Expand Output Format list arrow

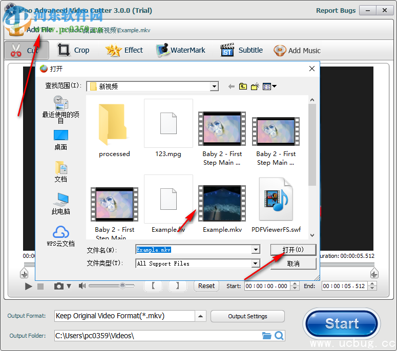coord(200,316)
